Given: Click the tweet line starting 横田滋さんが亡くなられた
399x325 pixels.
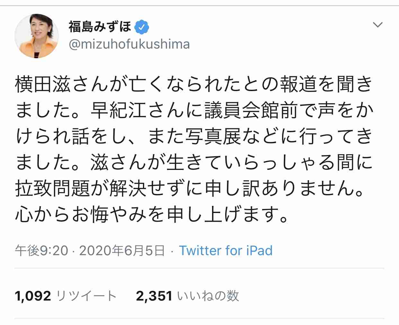Looking at the screenshot, I should [x=194, y=85].
